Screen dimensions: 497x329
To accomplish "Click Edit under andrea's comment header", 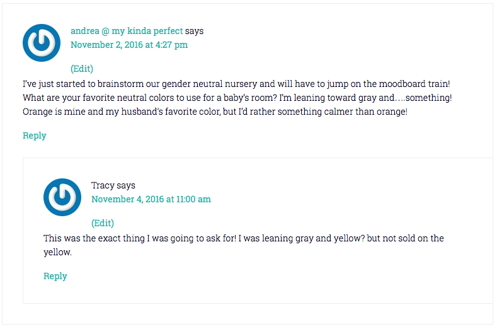I will (82, 69).
